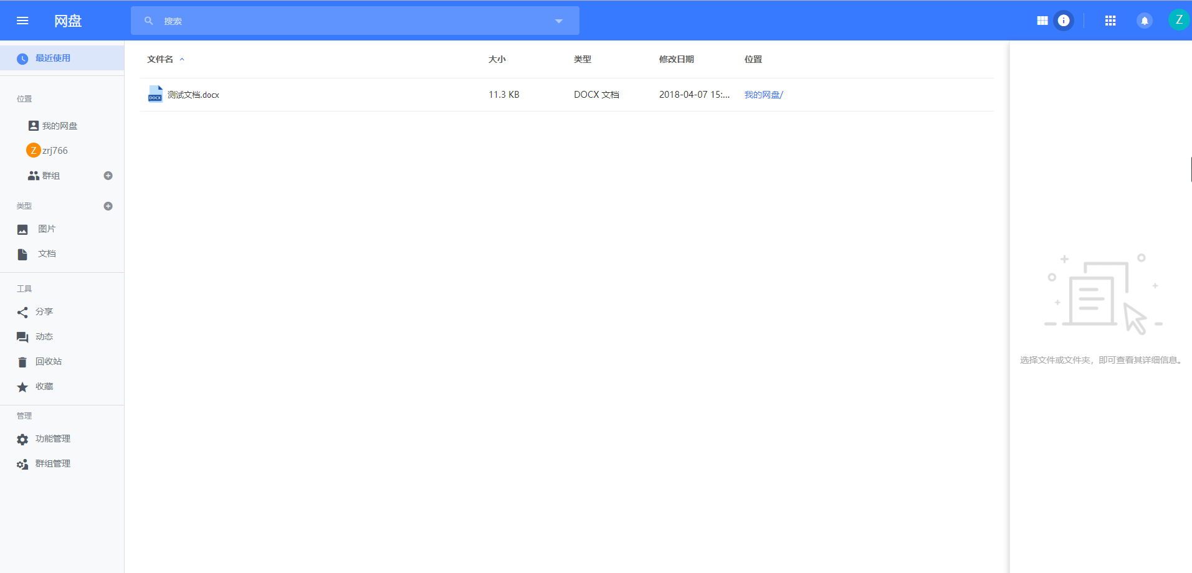Viewport: 1192px width, 573px height.
Task: Sort the list by 修改日期 column
Action: (x=676, y=59)
